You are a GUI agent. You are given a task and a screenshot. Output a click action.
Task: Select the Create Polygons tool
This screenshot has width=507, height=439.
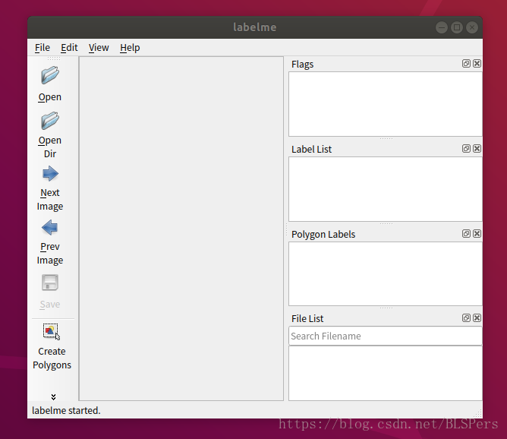(x=51, y=332)
